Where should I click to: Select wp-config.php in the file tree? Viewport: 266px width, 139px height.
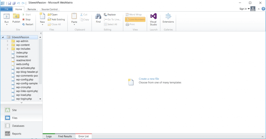pos(25,80)
